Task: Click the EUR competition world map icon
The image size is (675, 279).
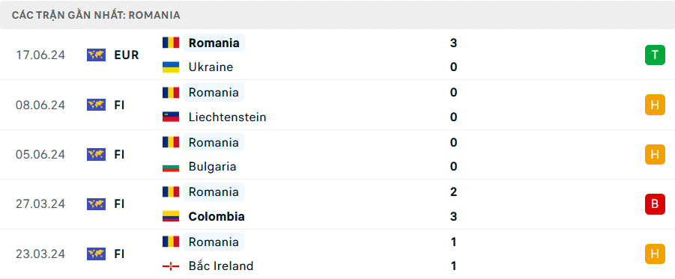Action: point(96,55)
